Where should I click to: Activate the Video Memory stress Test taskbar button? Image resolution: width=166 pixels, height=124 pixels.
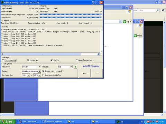tap(127, 122)
